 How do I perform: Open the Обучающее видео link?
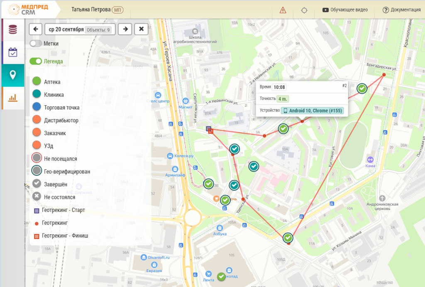click(x=345, y=10)
